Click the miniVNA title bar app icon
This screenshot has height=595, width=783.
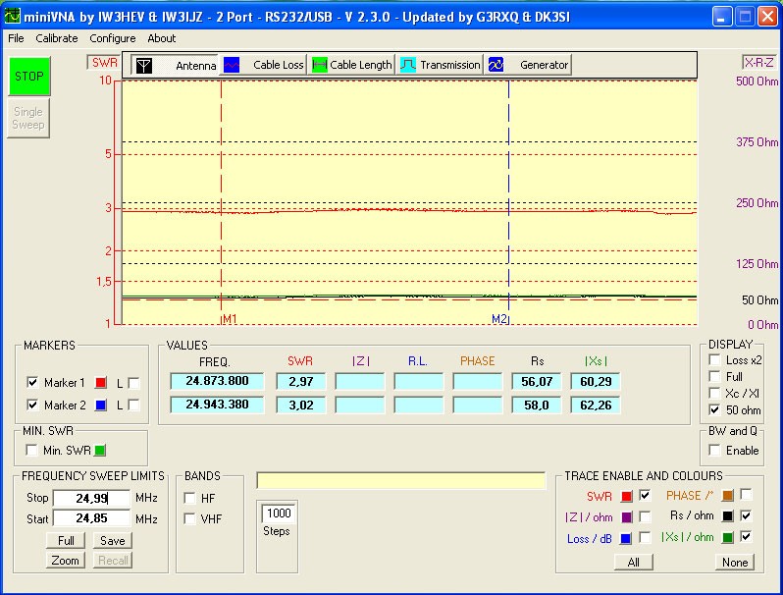point(13,15)
